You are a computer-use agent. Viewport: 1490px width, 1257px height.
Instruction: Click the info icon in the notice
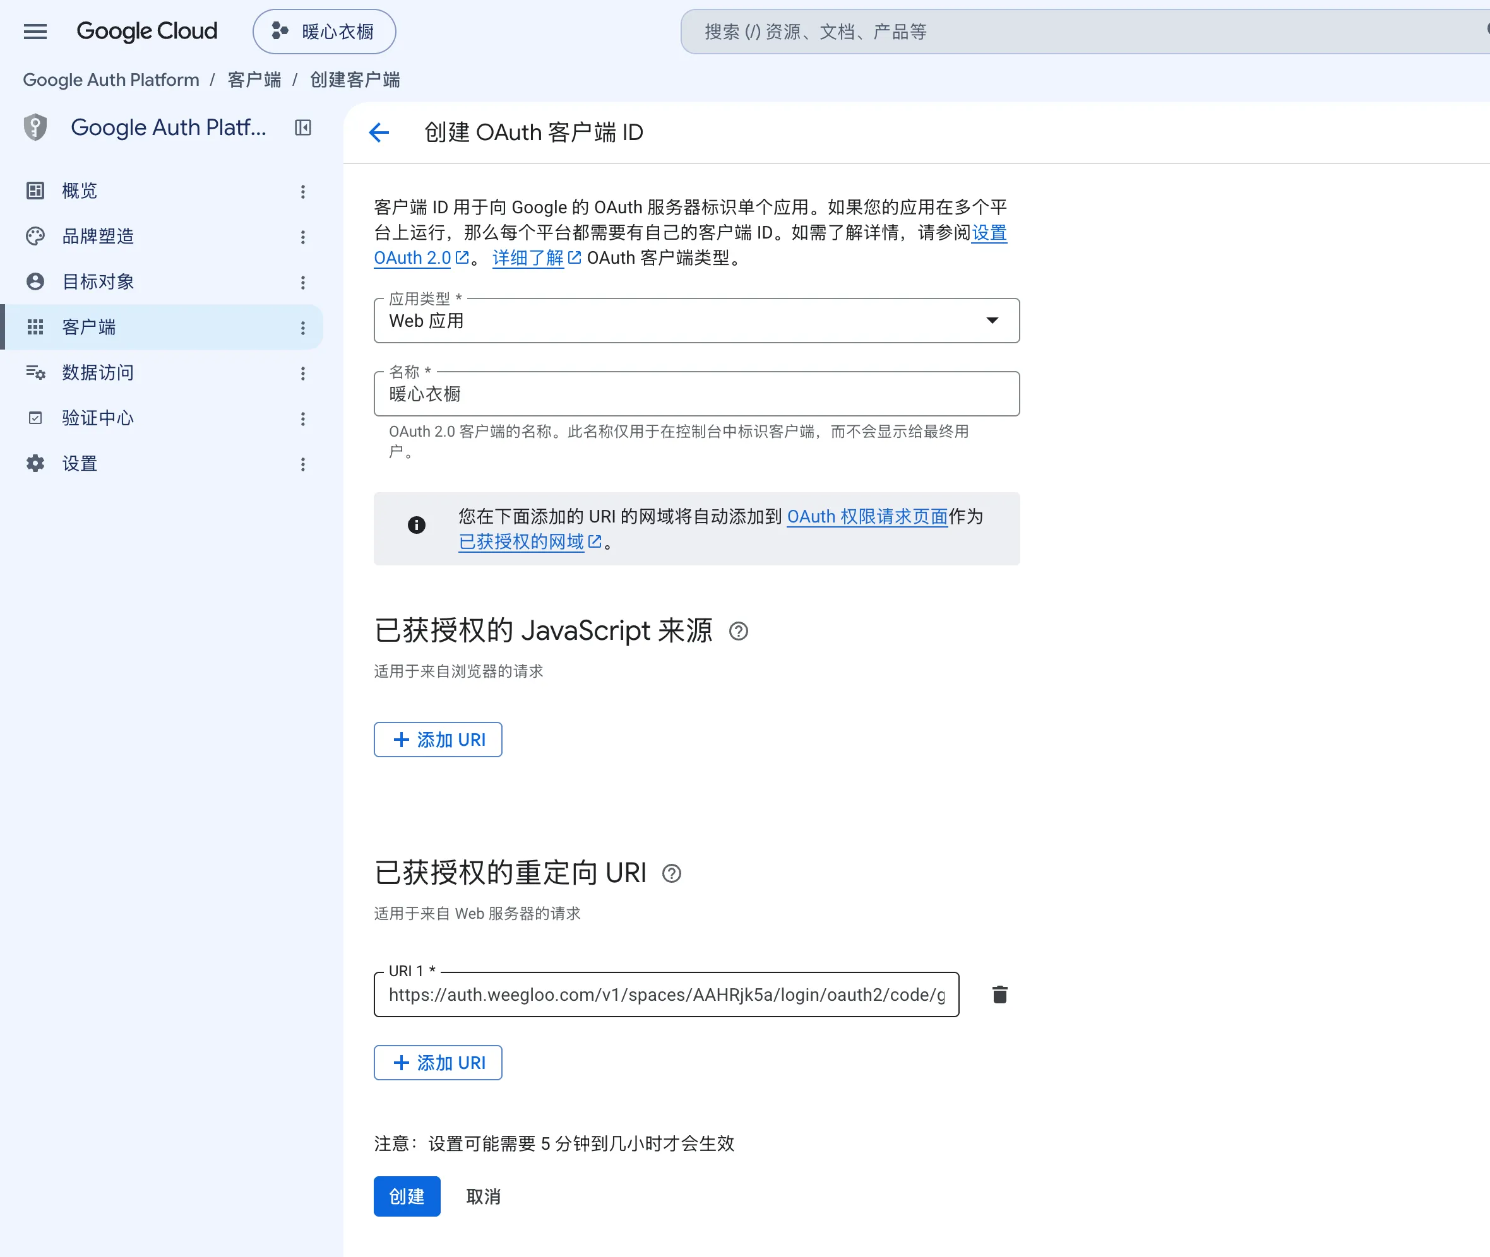click(x=416, y=525)
